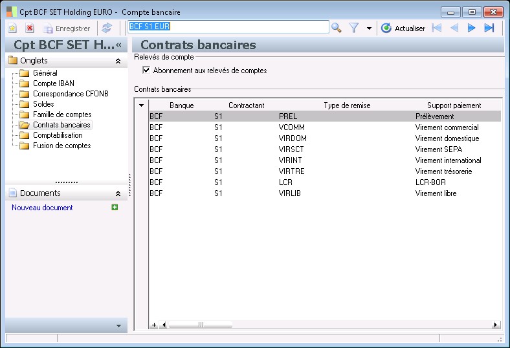Select the Comptabilisation tab in tree

[58, 135]
